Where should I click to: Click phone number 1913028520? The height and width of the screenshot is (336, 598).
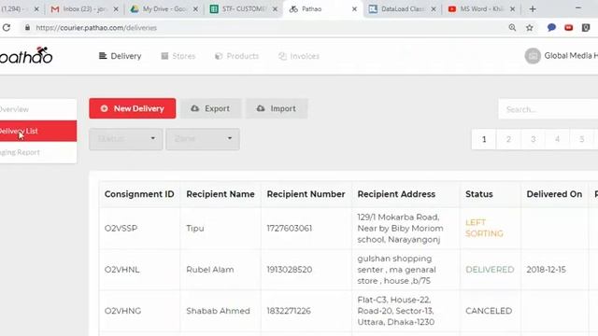[289, 270]
